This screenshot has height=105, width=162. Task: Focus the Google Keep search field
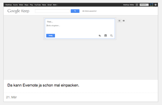pyautogui.click(x=52, y=11)
